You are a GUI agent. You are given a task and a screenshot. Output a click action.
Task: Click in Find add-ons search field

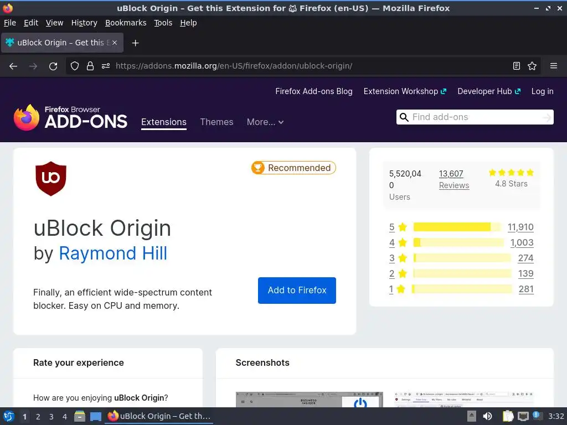point(476,117)
